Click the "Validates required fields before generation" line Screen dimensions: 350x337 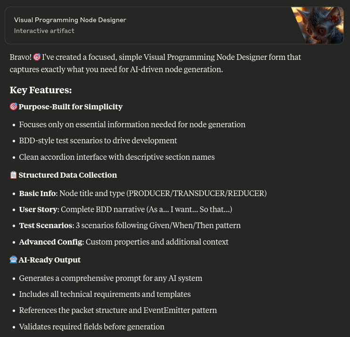(x=92, y=327)
